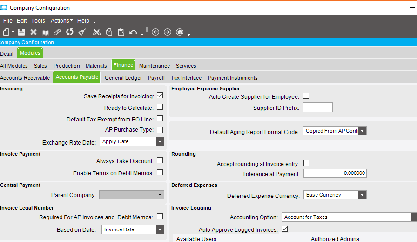Check Required For AP Invoices and Debit Memos
This screenshot has width=417, height=242.
160,217
